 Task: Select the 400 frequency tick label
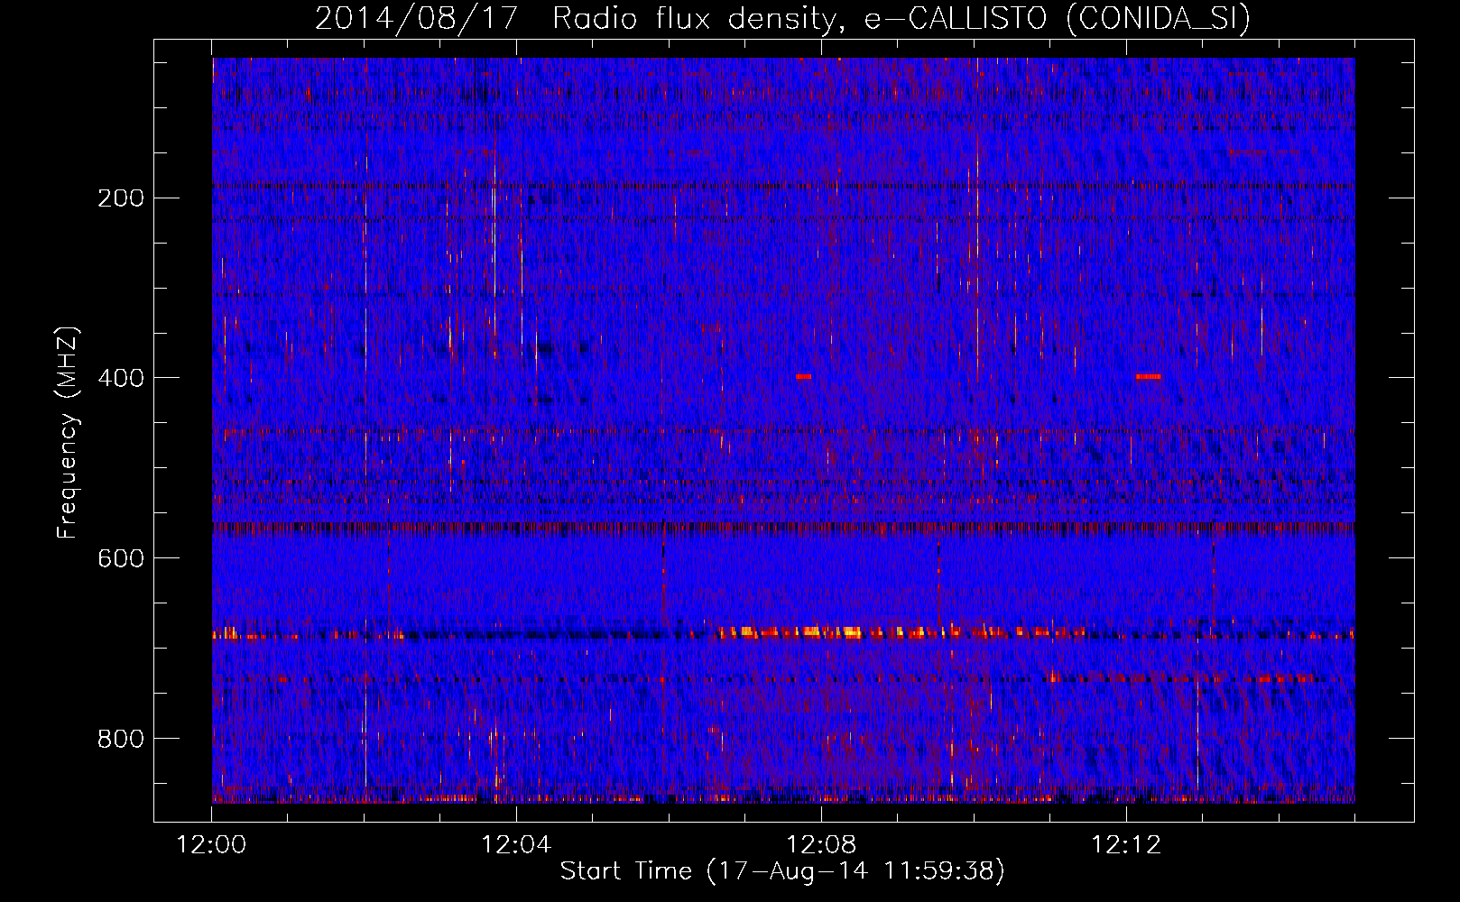[x=120, y=378]
